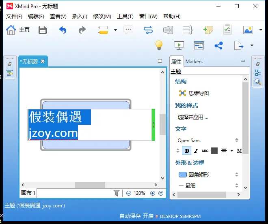Viewport: 268px width, 224px height.
Task: Insert a note with sticky-note icon
Action: click(208, 30)
